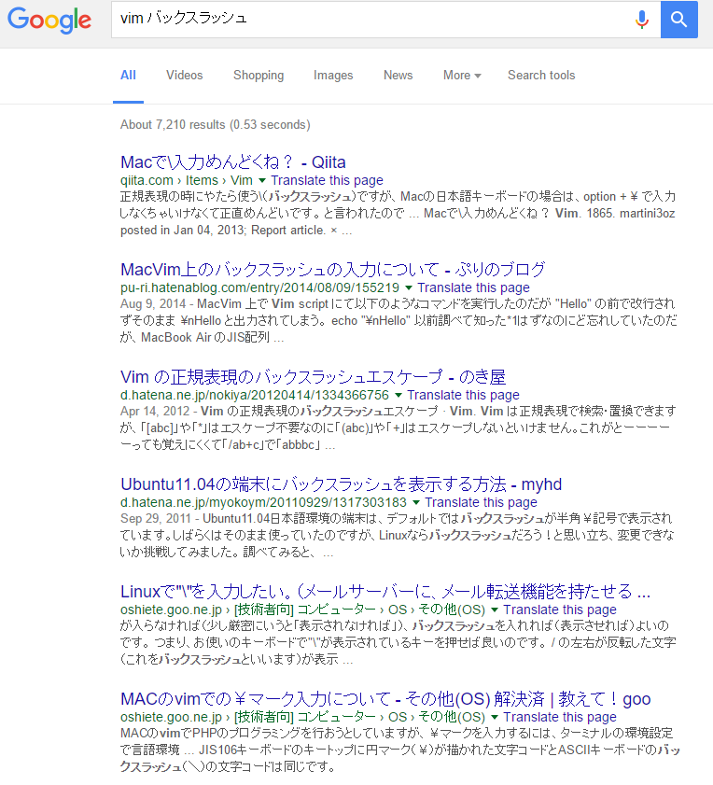This screenshot has width=713, height=785.
Task: Click the d.hatena.ne.jp/myokoym/20110929/1317303183 URL text
Action: (x=263, y=502)
